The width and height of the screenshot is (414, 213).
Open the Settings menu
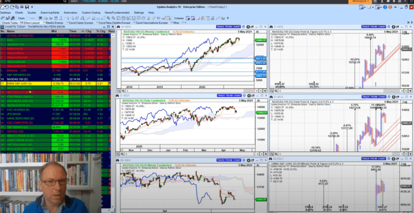[x=139, y=12]
